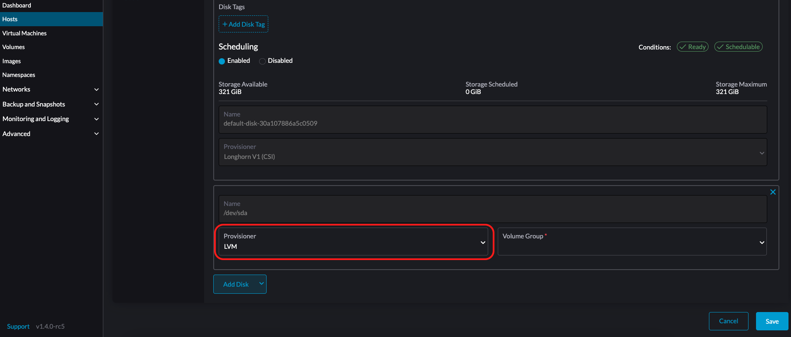Go to Dashboard in sidebar

tap(17, 5)
